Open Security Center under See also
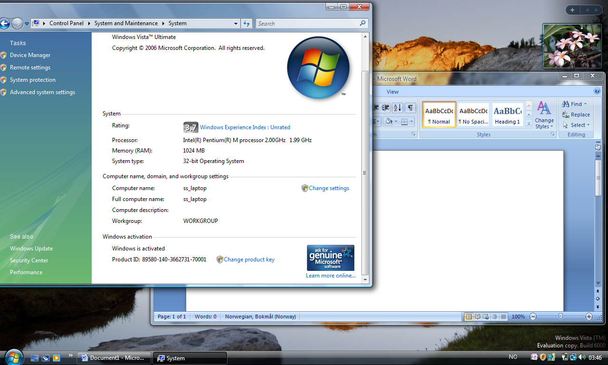Image resolution: width=608 pixels, height=365 pixels. coord(29,260)
